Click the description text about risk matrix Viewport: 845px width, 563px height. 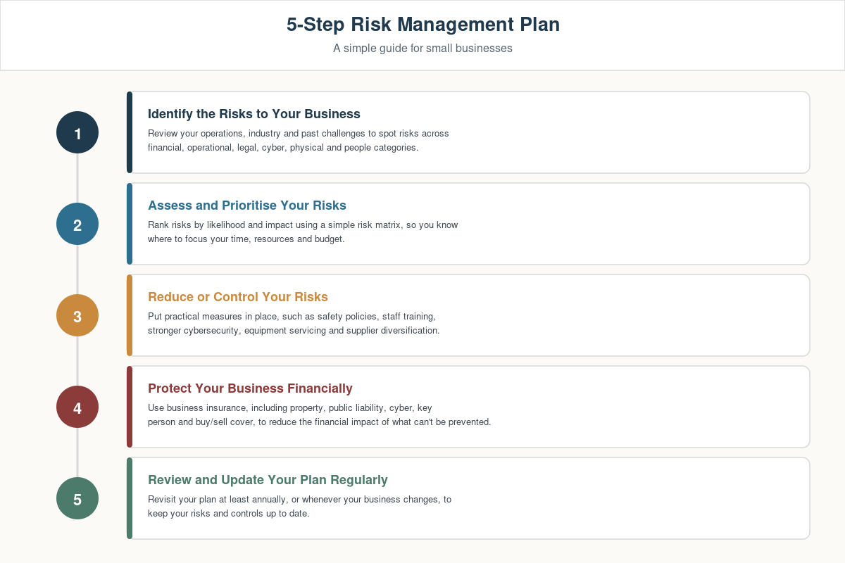(x=303, y=232)
